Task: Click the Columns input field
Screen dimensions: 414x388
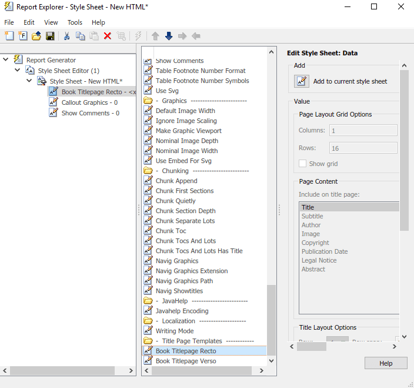Action: [363, 131]
